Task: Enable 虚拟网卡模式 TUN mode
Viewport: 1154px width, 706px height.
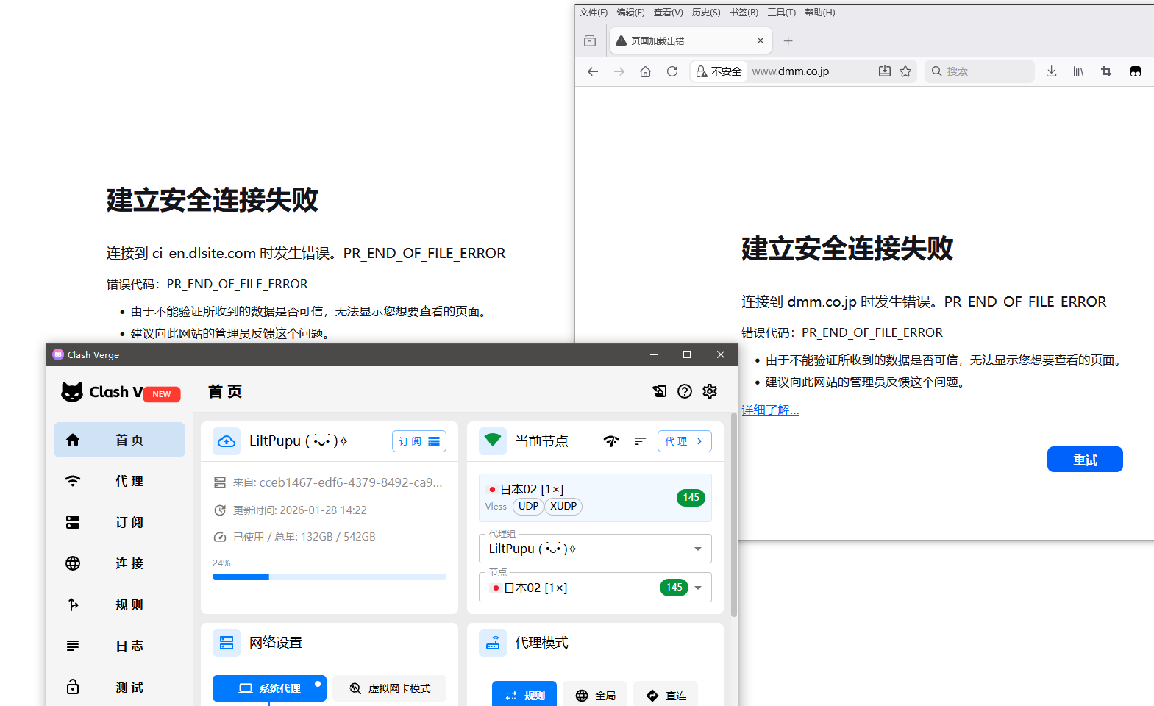Action: (x=389, y=688)
